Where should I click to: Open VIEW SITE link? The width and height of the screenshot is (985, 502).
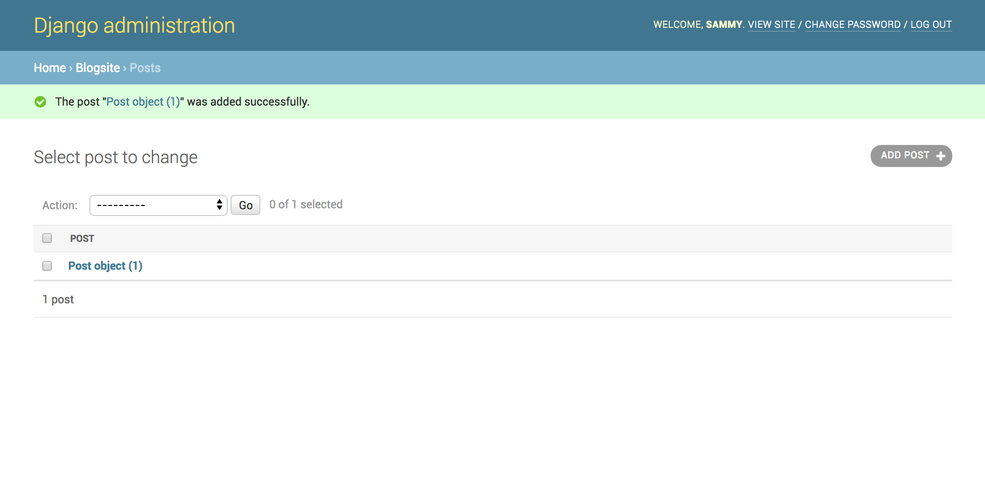[772, 24]
